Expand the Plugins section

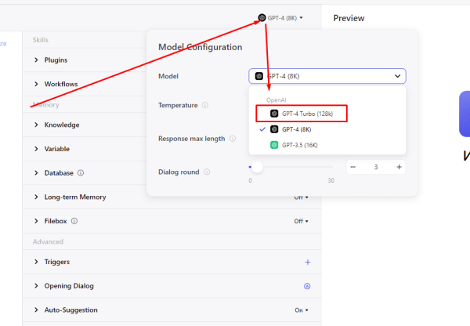[56, 60]
